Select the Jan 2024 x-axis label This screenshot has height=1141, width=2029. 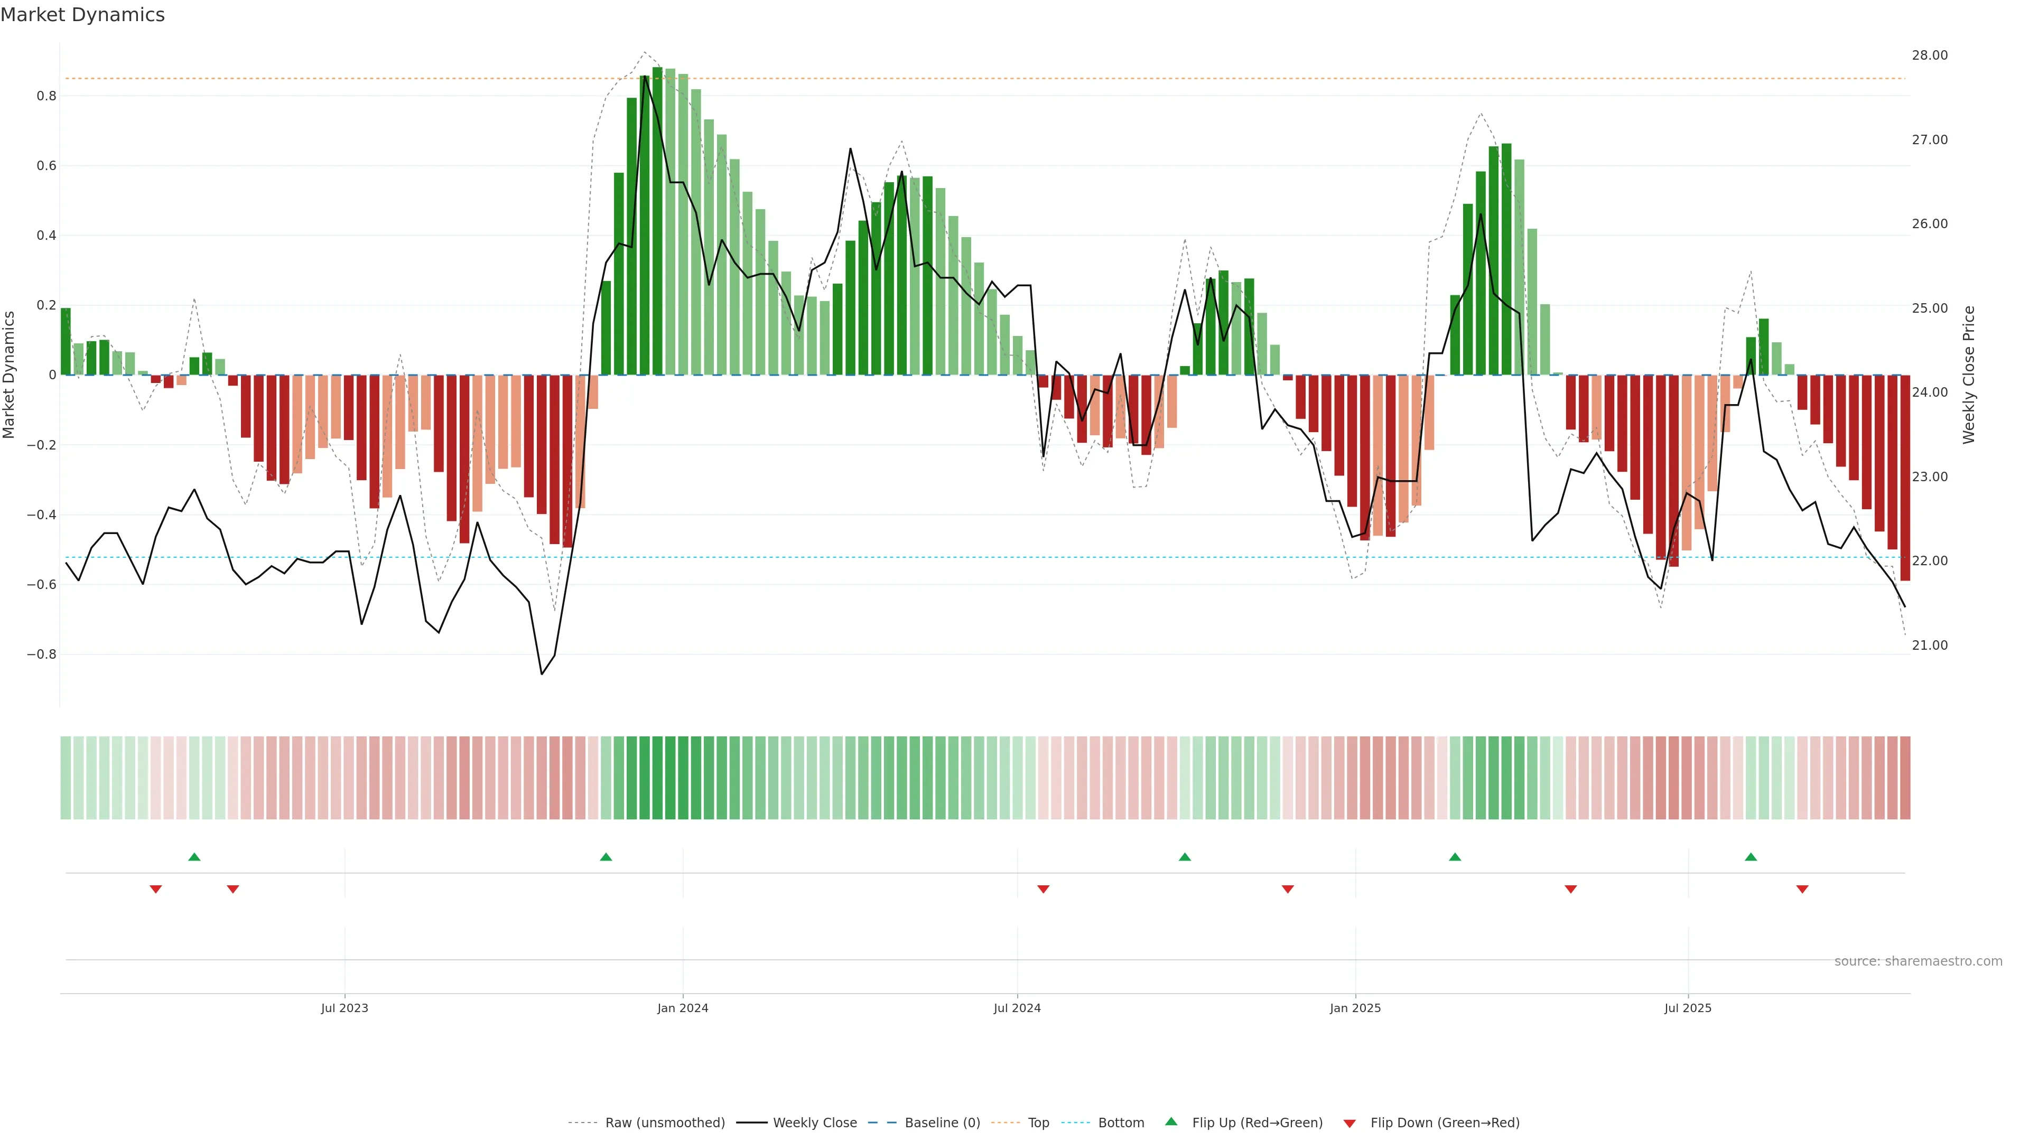[x=683, y=1008]
